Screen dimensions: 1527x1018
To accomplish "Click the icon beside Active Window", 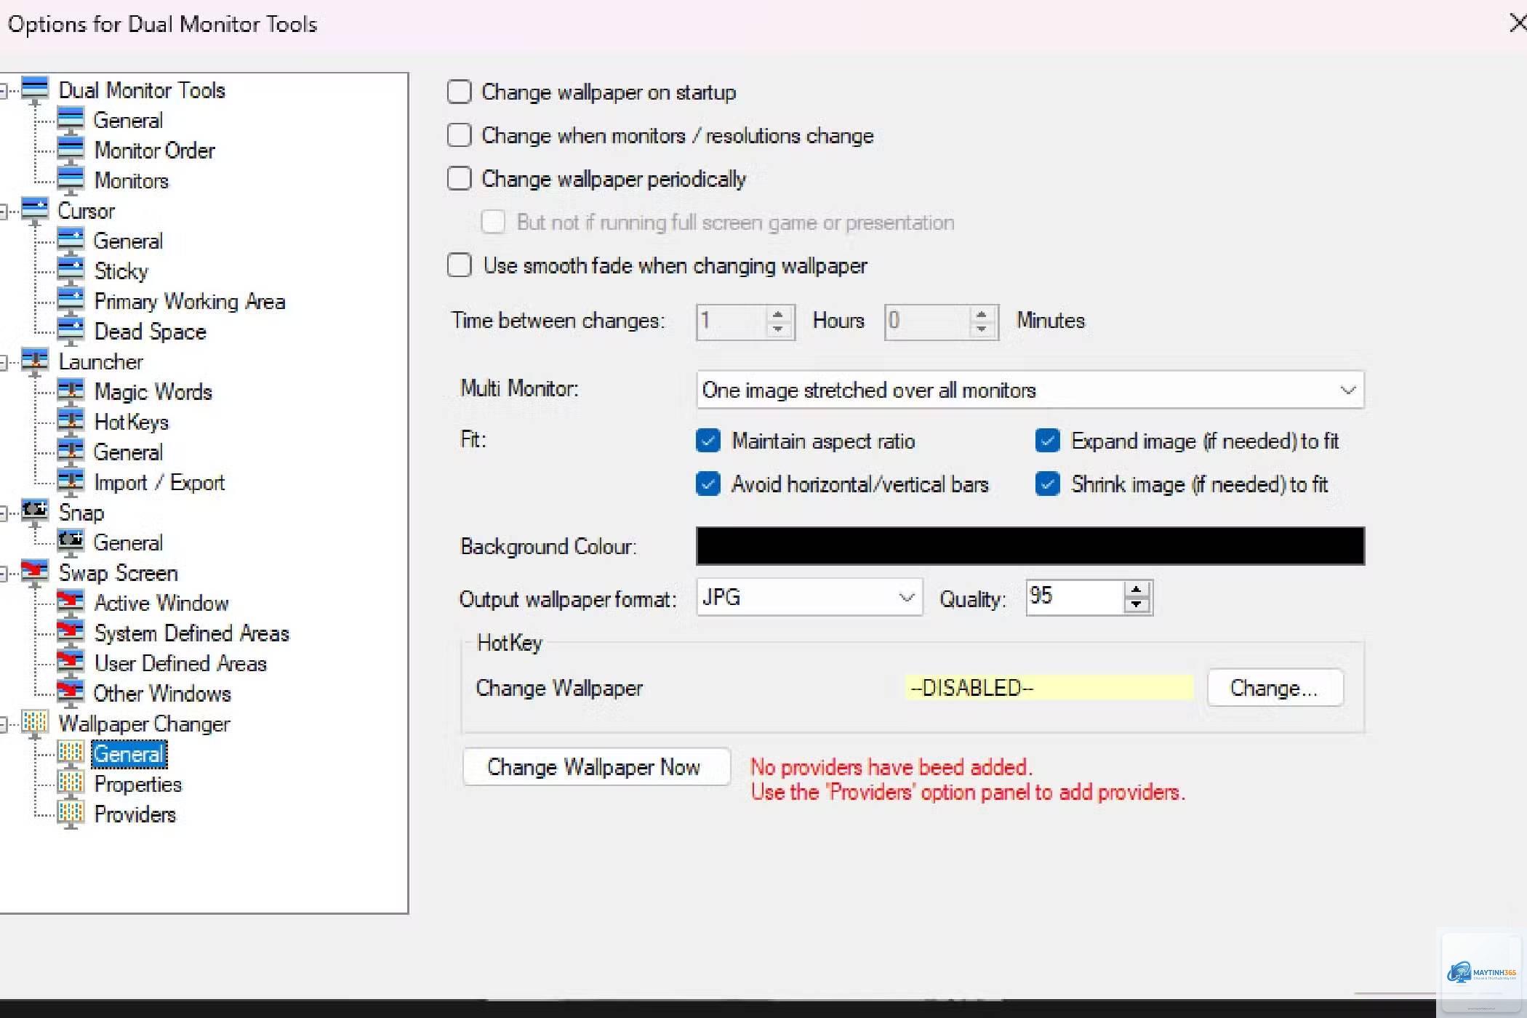I will click(x=71, y=603).
